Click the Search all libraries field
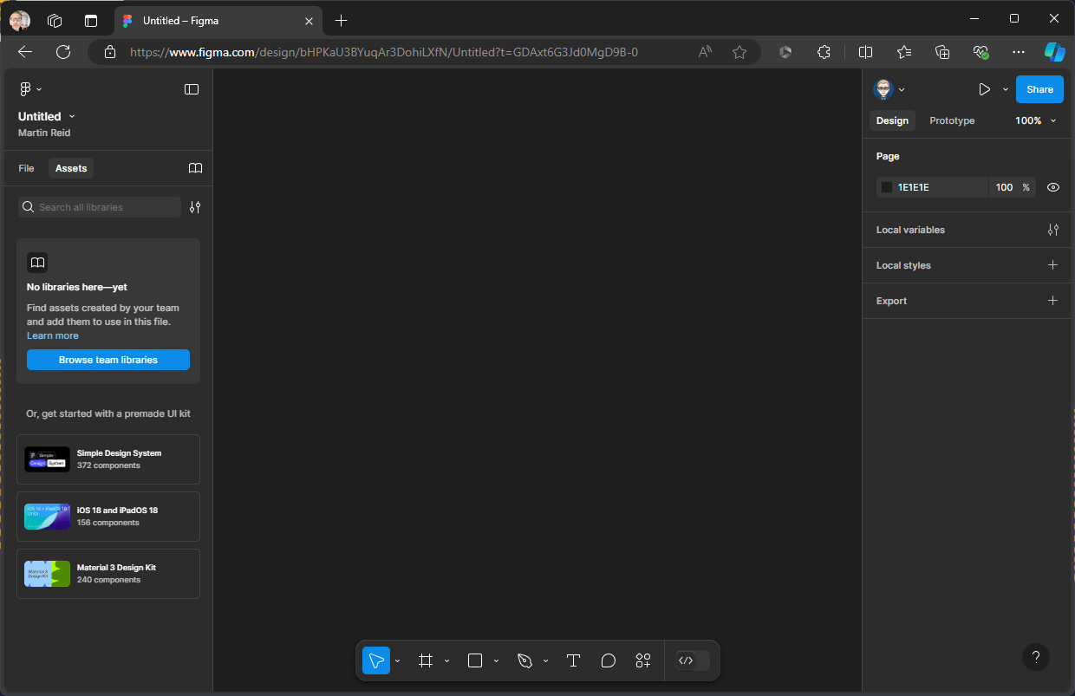Image resolution: width=1075 pixels, height=696 pixels. pyautogui.click(x=98, y=206)
